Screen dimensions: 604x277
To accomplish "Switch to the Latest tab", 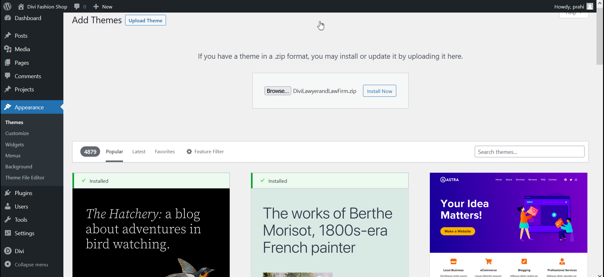I will pyautogui.click(x=139, y=152).
